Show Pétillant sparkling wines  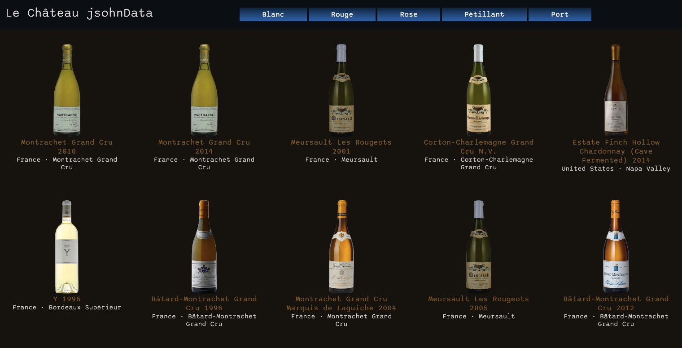pos(484,14)
